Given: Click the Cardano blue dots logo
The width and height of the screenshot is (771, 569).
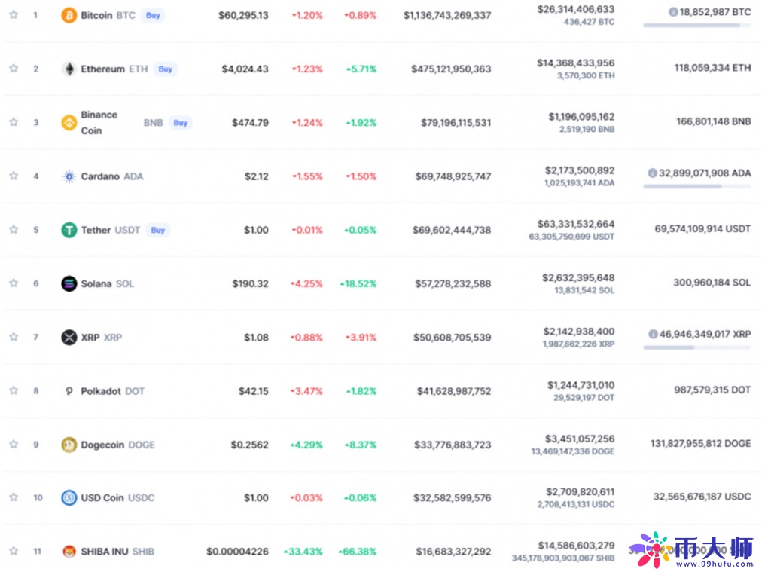Looking at the screenshot, I should (69, 176).
